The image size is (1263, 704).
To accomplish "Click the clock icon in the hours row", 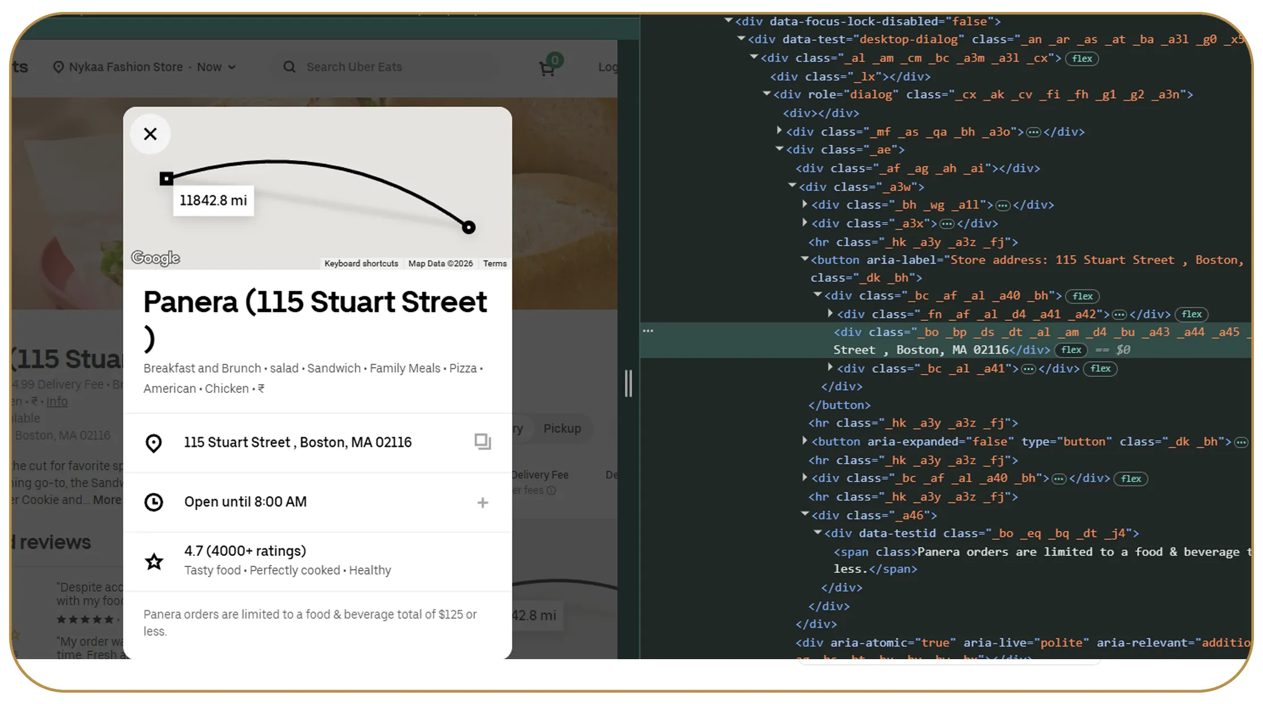I will [x=153, y=502].
